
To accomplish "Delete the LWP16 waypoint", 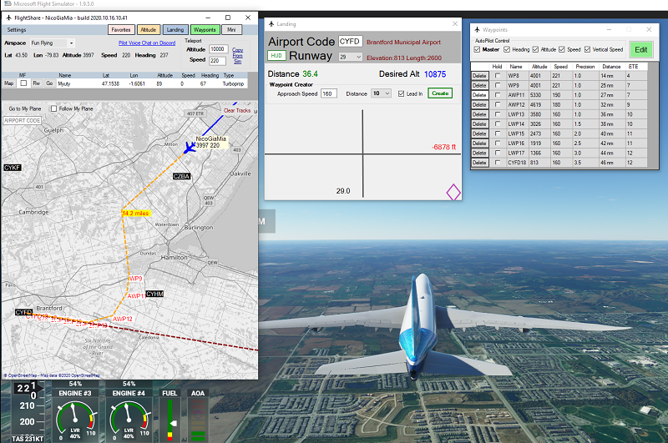I will tap(479, 143).
